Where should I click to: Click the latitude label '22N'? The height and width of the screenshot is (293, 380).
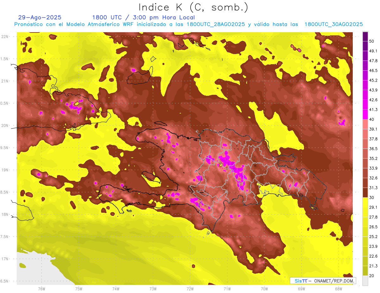coord(5,37)
